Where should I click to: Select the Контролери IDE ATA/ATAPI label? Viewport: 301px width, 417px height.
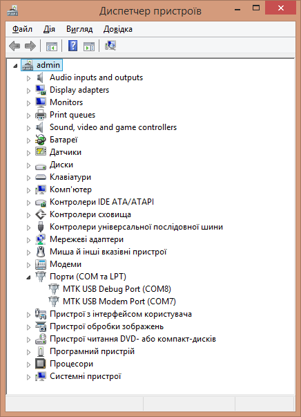tap(101, 202)
